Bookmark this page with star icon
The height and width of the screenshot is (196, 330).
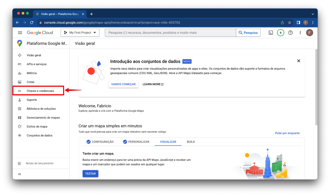tap(290, 23)
